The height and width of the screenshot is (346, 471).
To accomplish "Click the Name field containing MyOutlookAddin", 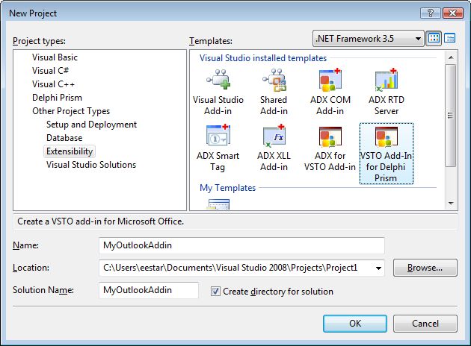I will [241, 245].
